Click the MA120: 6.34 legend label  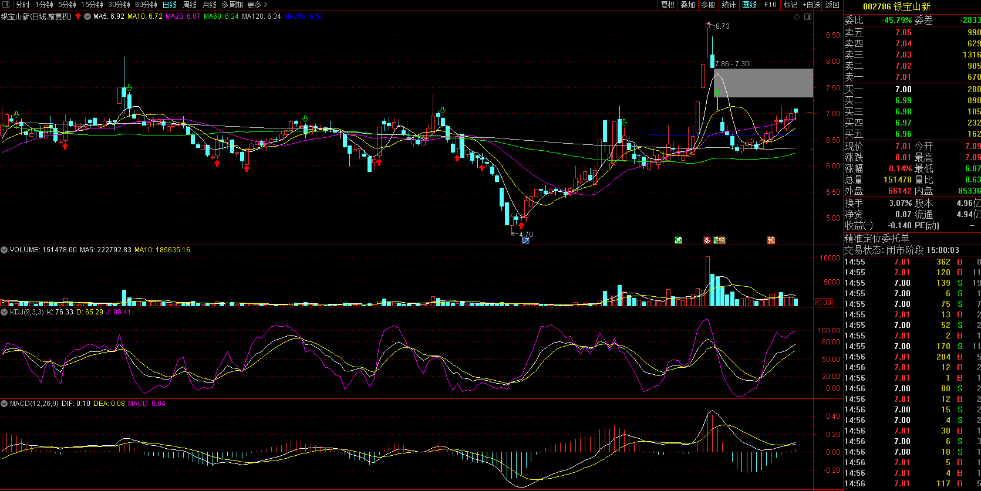(x=261, y=16)
